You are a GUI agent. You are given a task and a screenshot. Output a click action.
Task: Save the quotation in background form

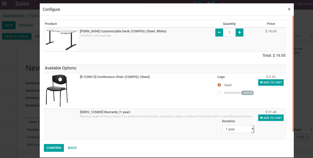click(9, 25)
